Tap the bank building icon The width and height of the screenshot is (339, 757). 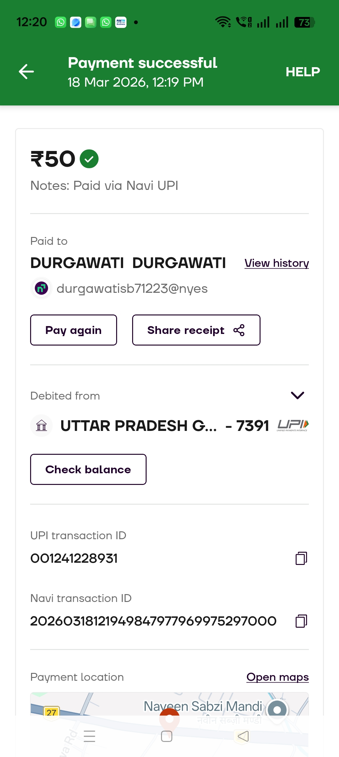[41, 426]
